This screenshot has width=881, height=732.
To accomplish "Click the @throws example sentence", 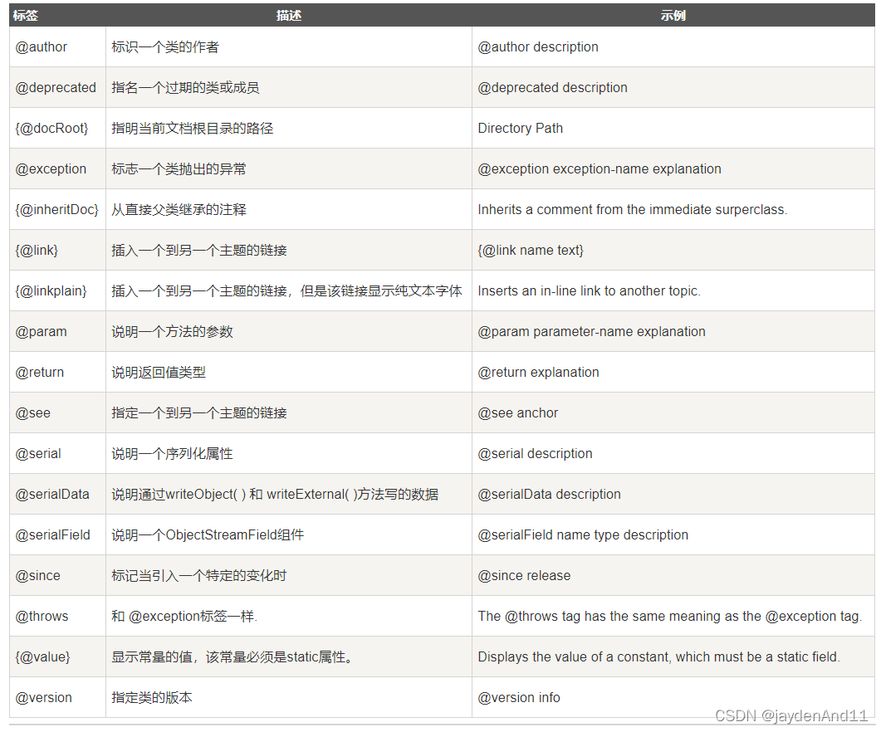I will click(670, 617).
